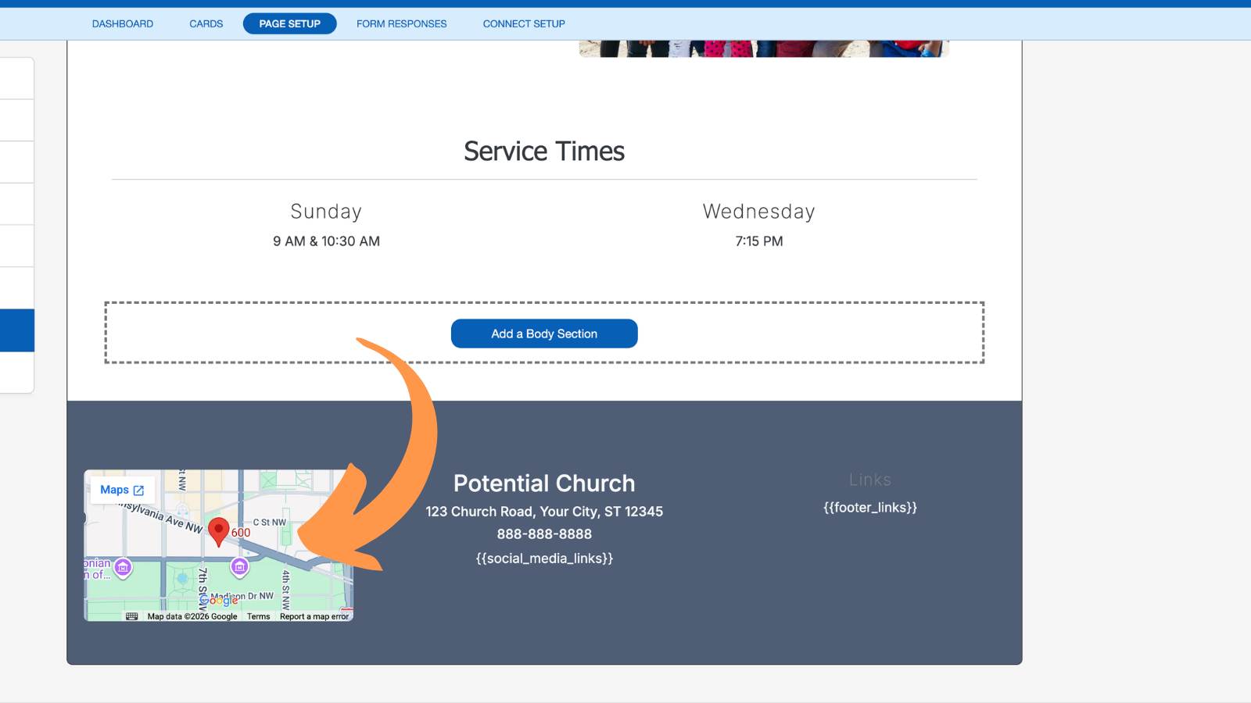Click the Service Times heading
Screen dimensions: 1251x703
point(544,151)
